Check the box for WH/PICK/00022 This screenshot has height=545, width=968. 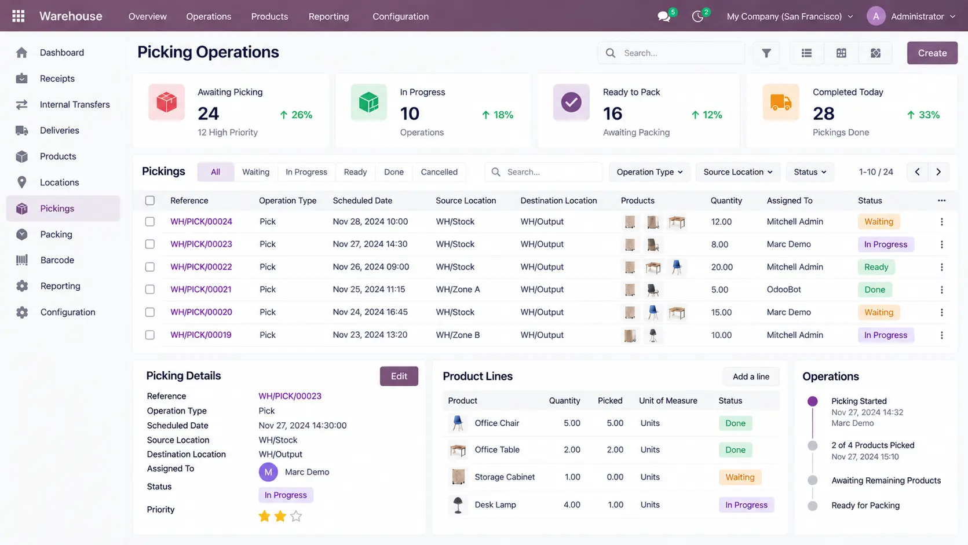(150, 267)
